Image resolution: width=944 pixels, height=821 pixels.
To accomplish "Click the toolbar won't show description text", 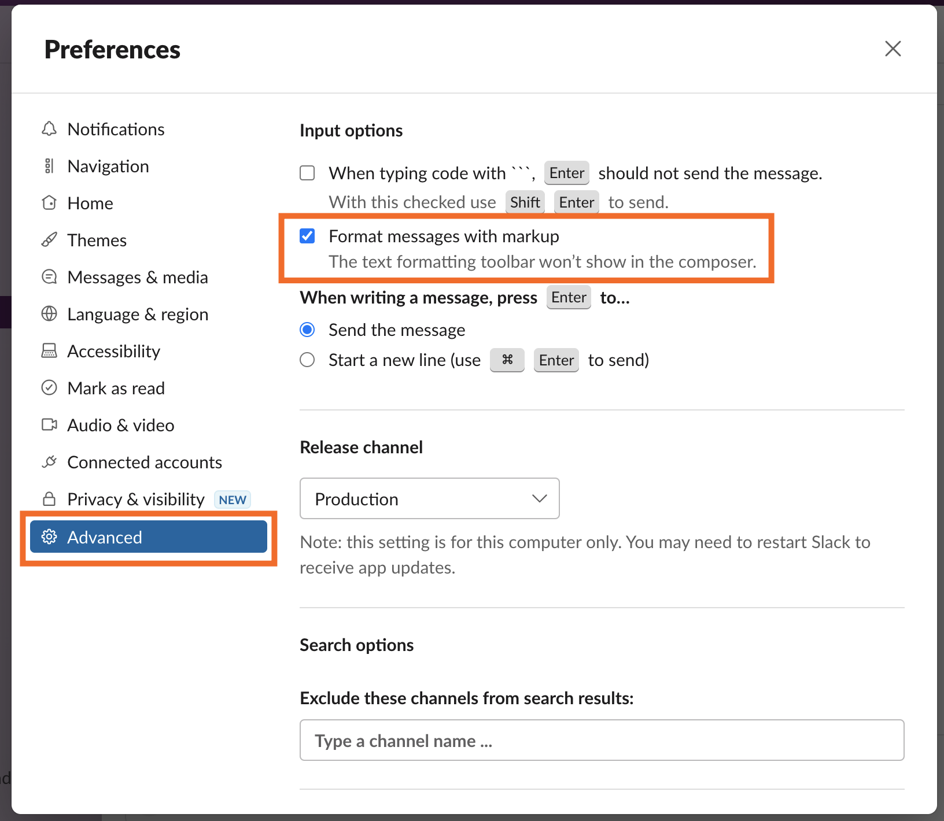I will [543, 262].
